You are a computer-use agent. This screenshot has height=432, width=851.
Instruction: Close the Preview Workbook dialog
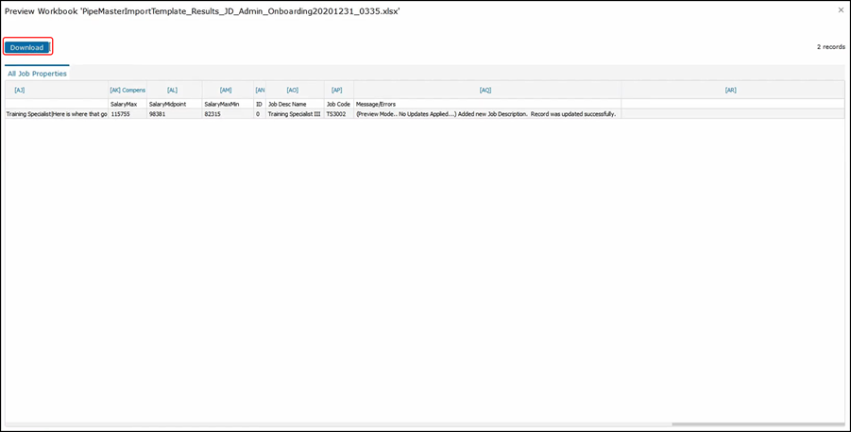[841, 10]
